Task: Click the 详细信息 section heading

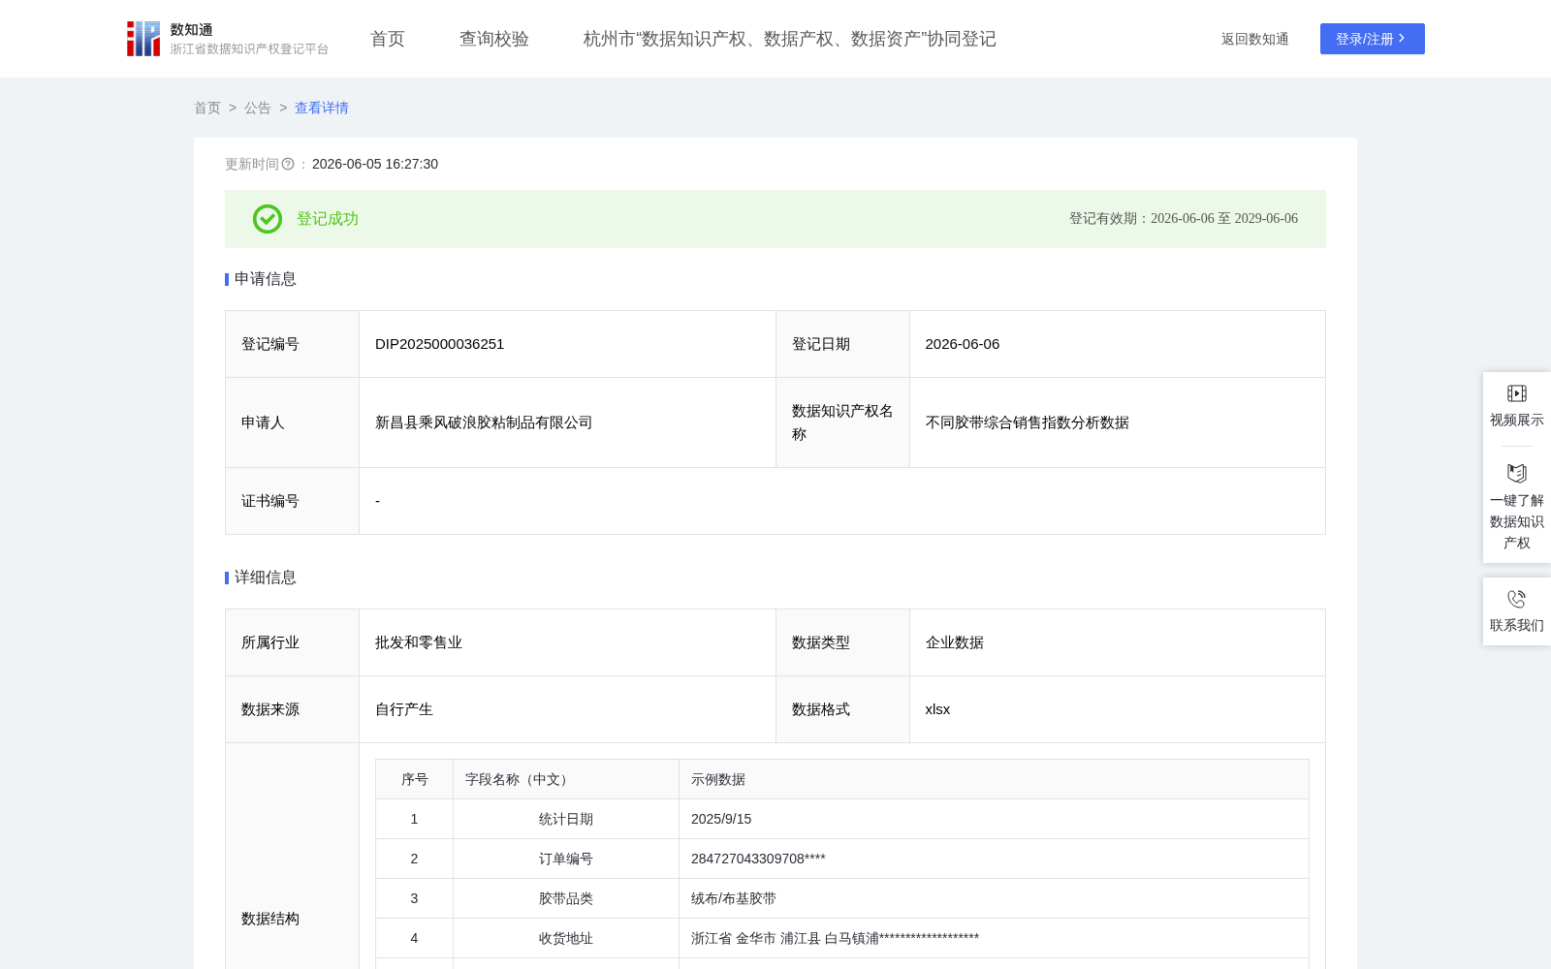Action: (266, 578)
